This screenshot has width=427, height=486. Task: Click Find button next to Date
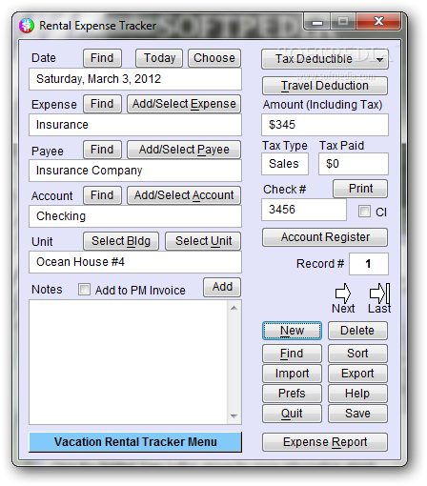pyautogui.click(x=102, y=58)
